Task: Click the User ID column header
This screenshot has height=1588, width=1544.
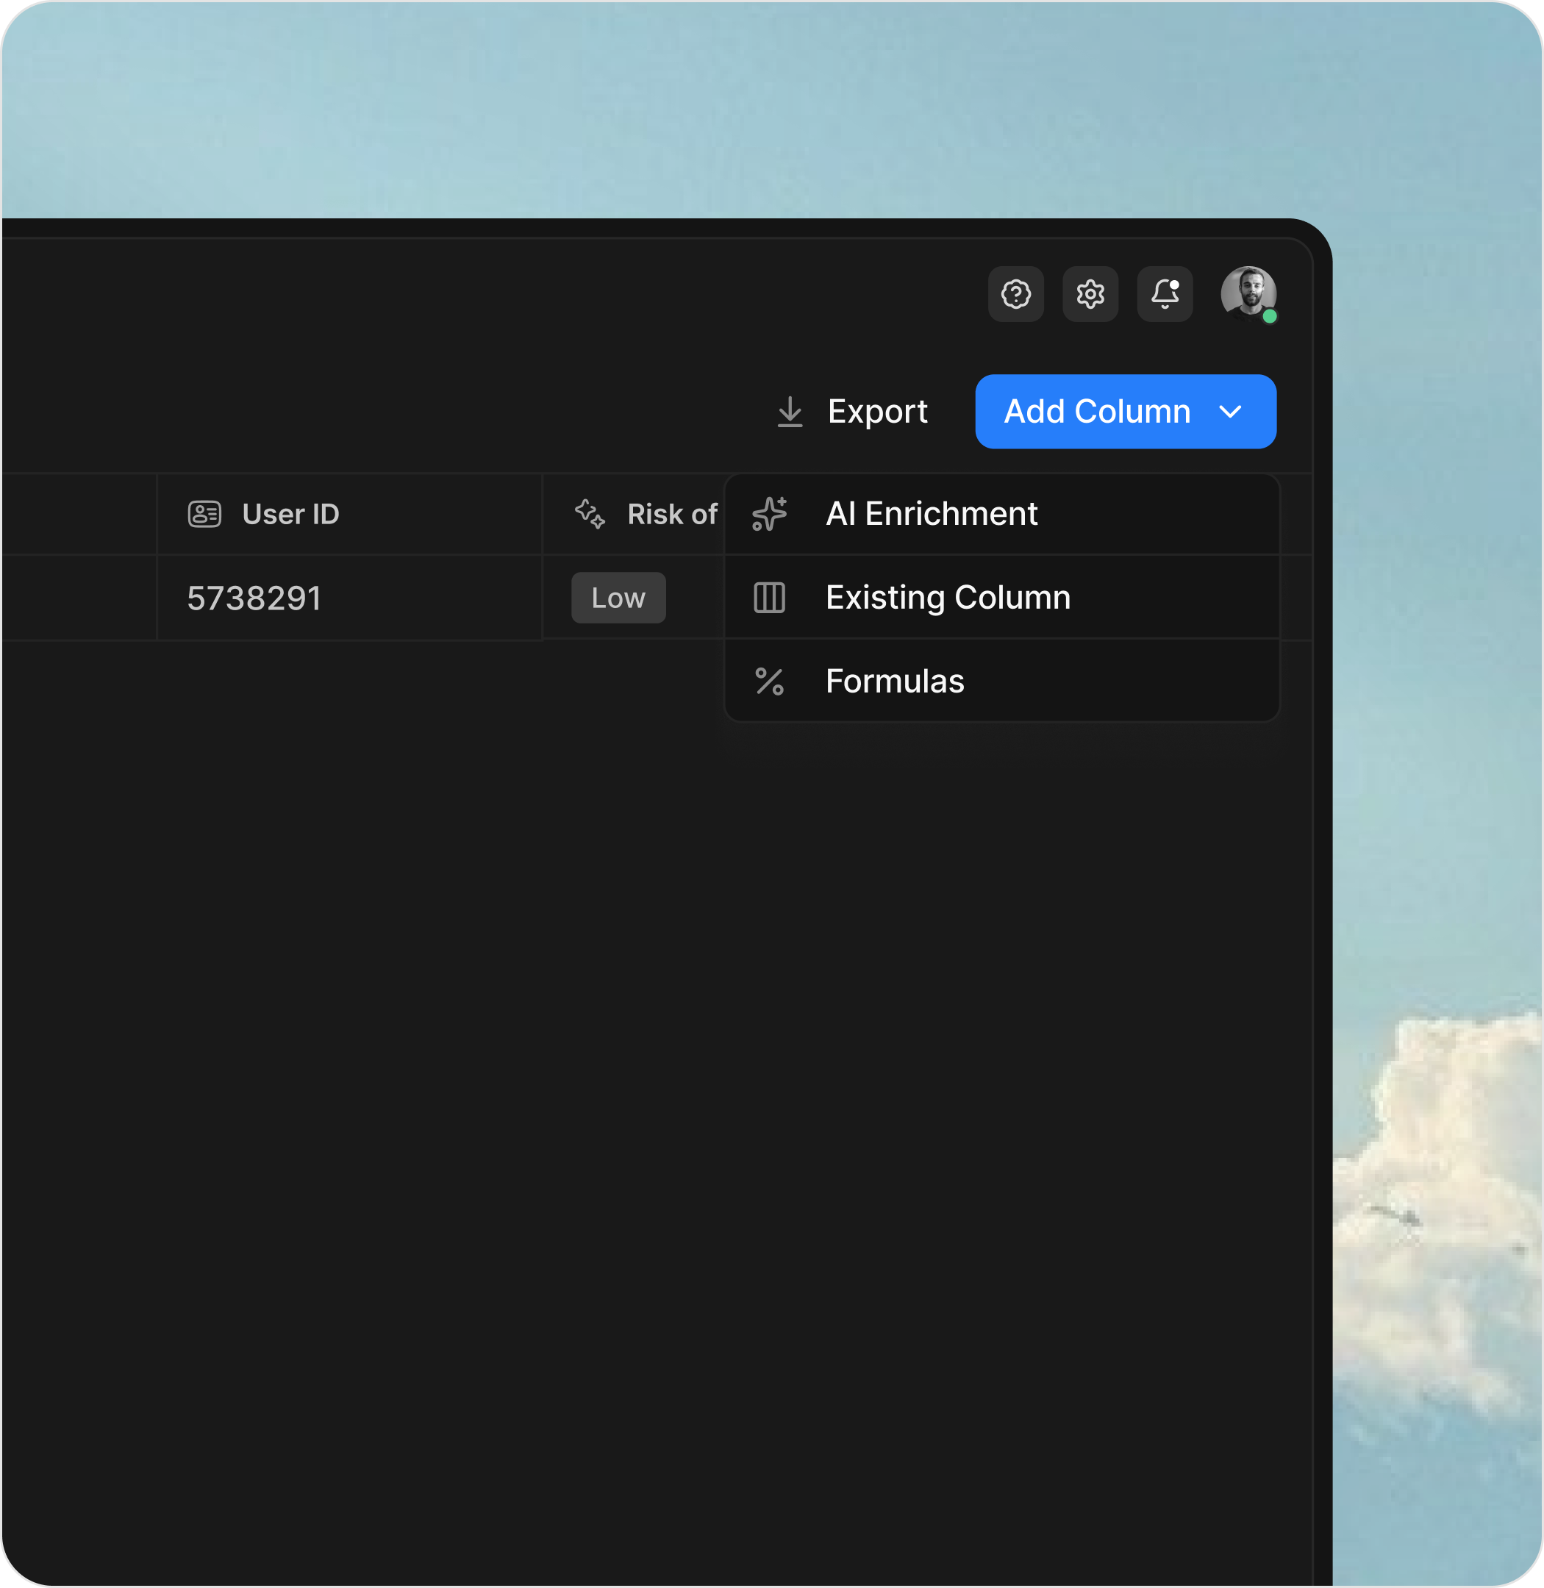Action: tap(290, 513)
